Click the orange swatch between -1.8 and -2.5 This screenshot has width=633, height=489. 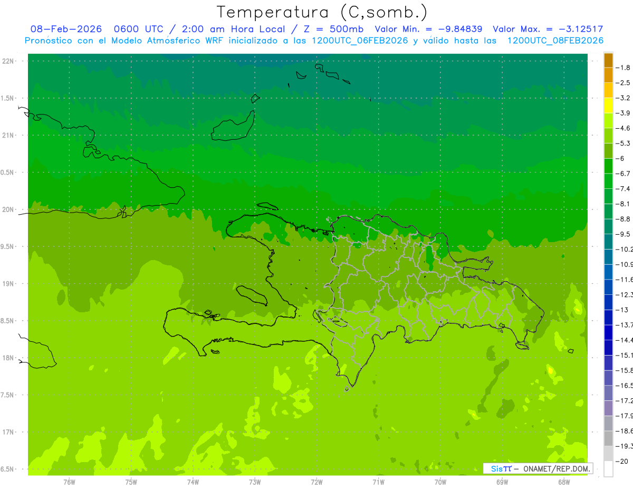click(x=608, y=75)
